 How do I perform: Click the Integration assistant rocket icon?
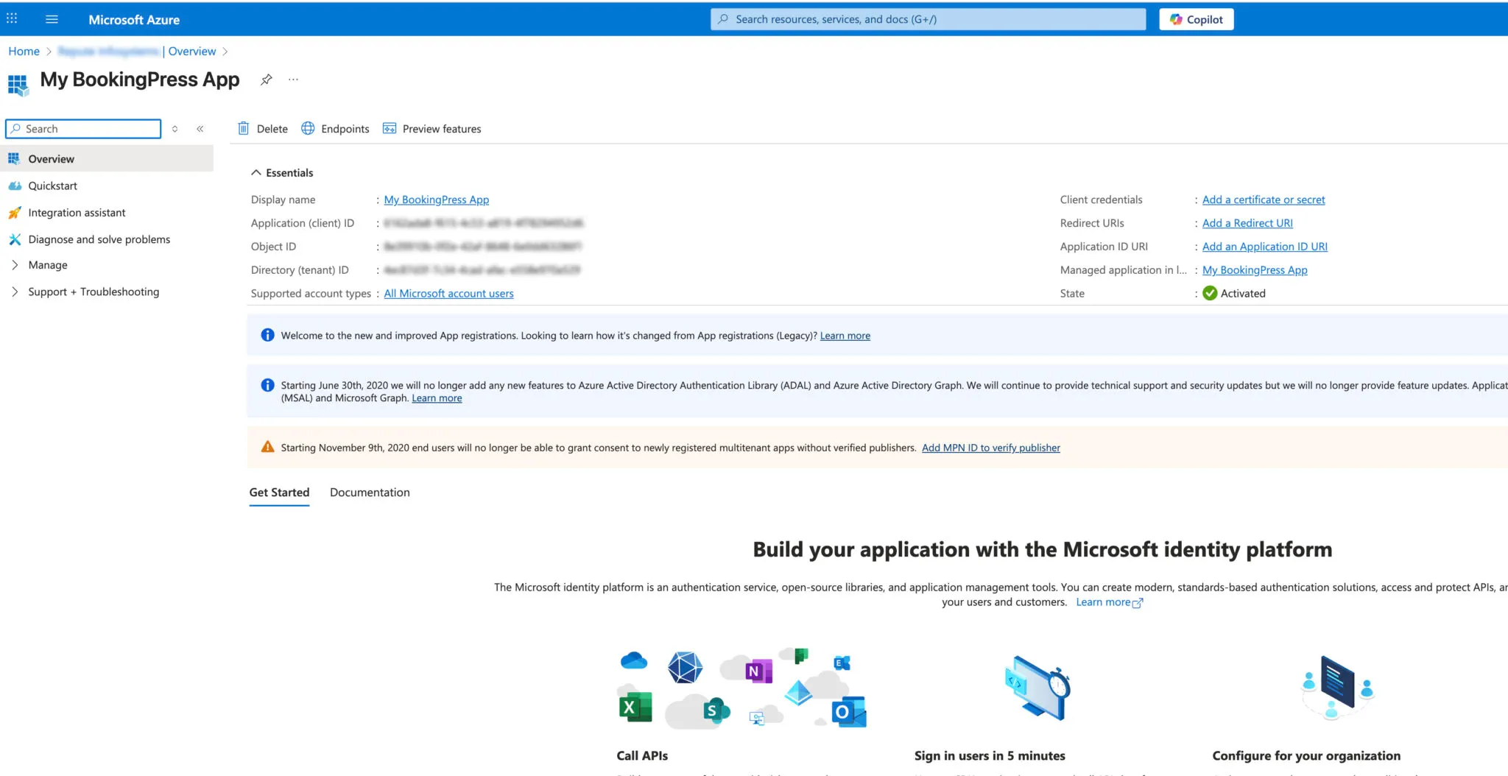point(15,213)
